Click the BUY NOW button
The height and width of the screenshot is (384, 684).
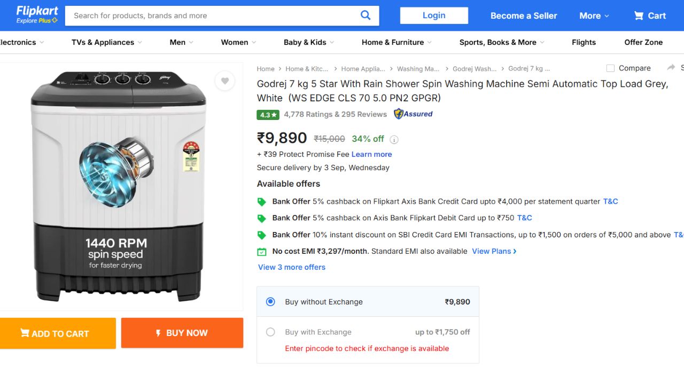[182, 333]
